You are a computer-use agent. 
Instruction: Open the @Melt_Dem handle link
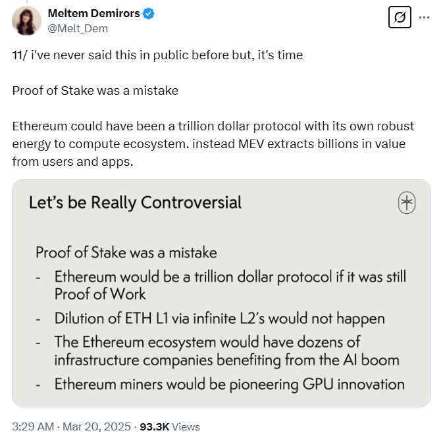pyautogui.click(x=78, y=28)
